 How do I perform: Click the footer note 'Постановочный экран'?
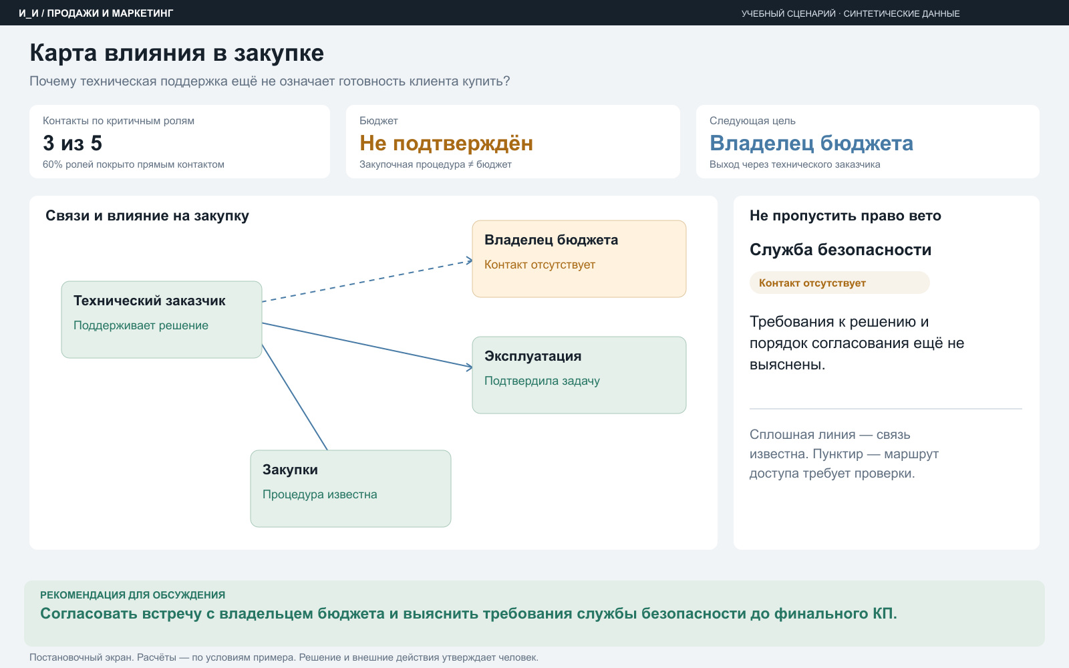pos(284,657)
